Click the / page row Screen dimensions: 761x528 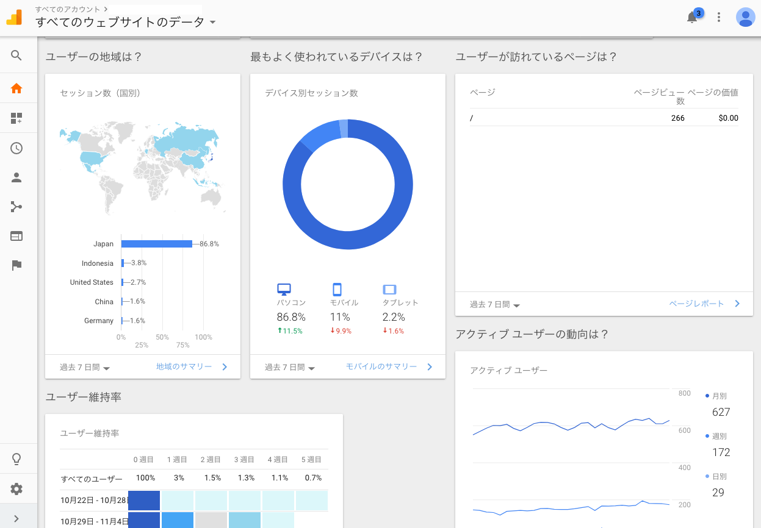point(604,118)
